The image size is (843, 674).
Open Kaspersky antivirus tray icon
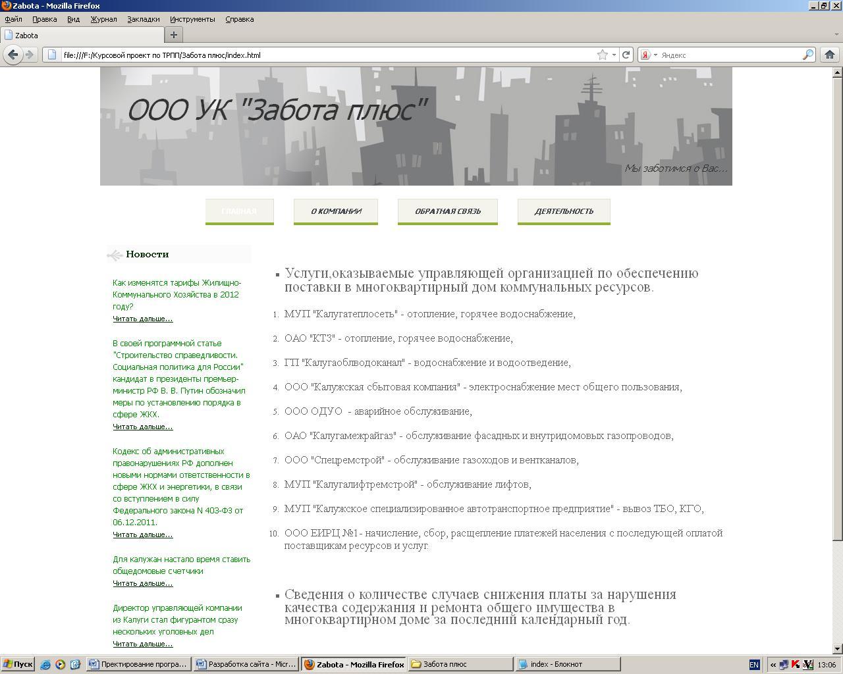click(796, 664)
